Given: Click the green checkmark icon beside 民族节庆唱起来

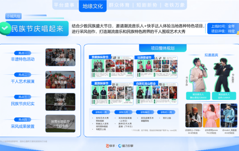Looking at the screenshot, I should pos(5,29).
